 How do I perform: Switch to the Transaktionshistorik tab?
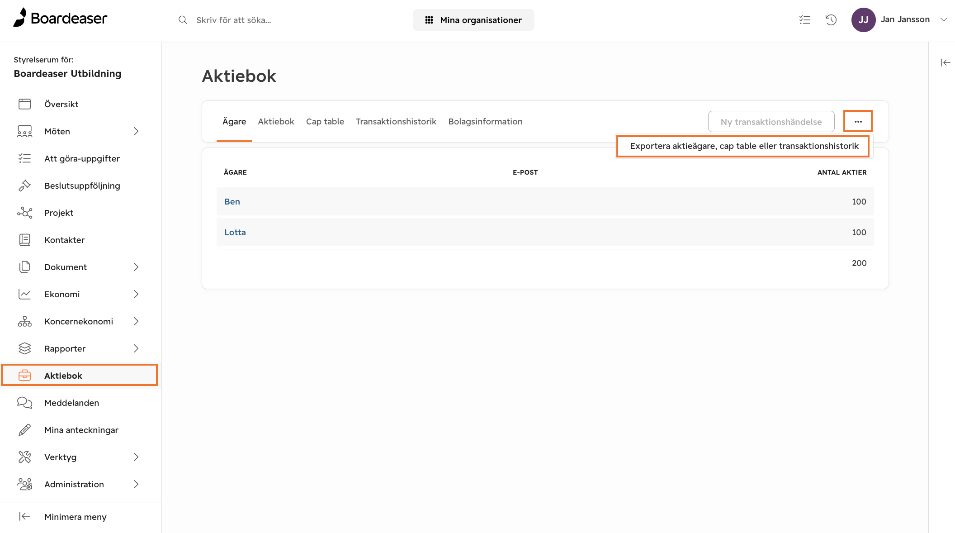point(396,121)
